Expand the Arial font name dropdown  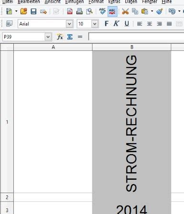tap(70, 24)
